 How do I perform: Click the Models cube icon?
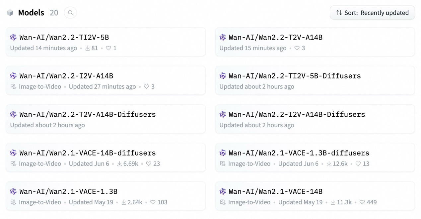pos(10,13)
